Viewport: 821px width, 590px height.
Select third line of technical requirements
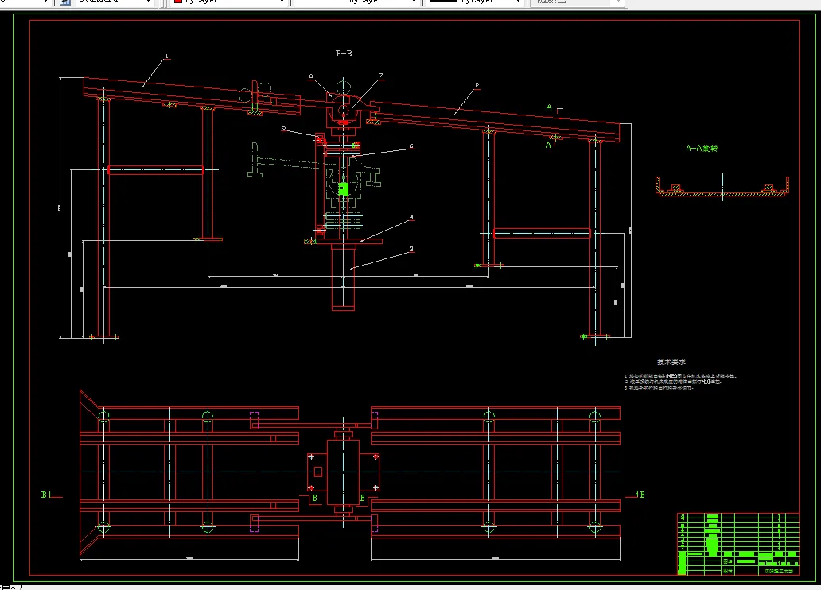click(x=659, y=389)
